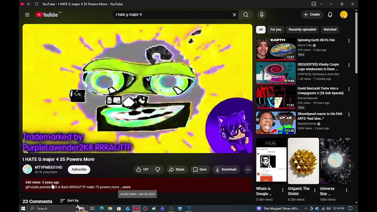Screen dimensions: 377x212
Task: Click the Space Chip channel name
Action: [x=305, y=45]
